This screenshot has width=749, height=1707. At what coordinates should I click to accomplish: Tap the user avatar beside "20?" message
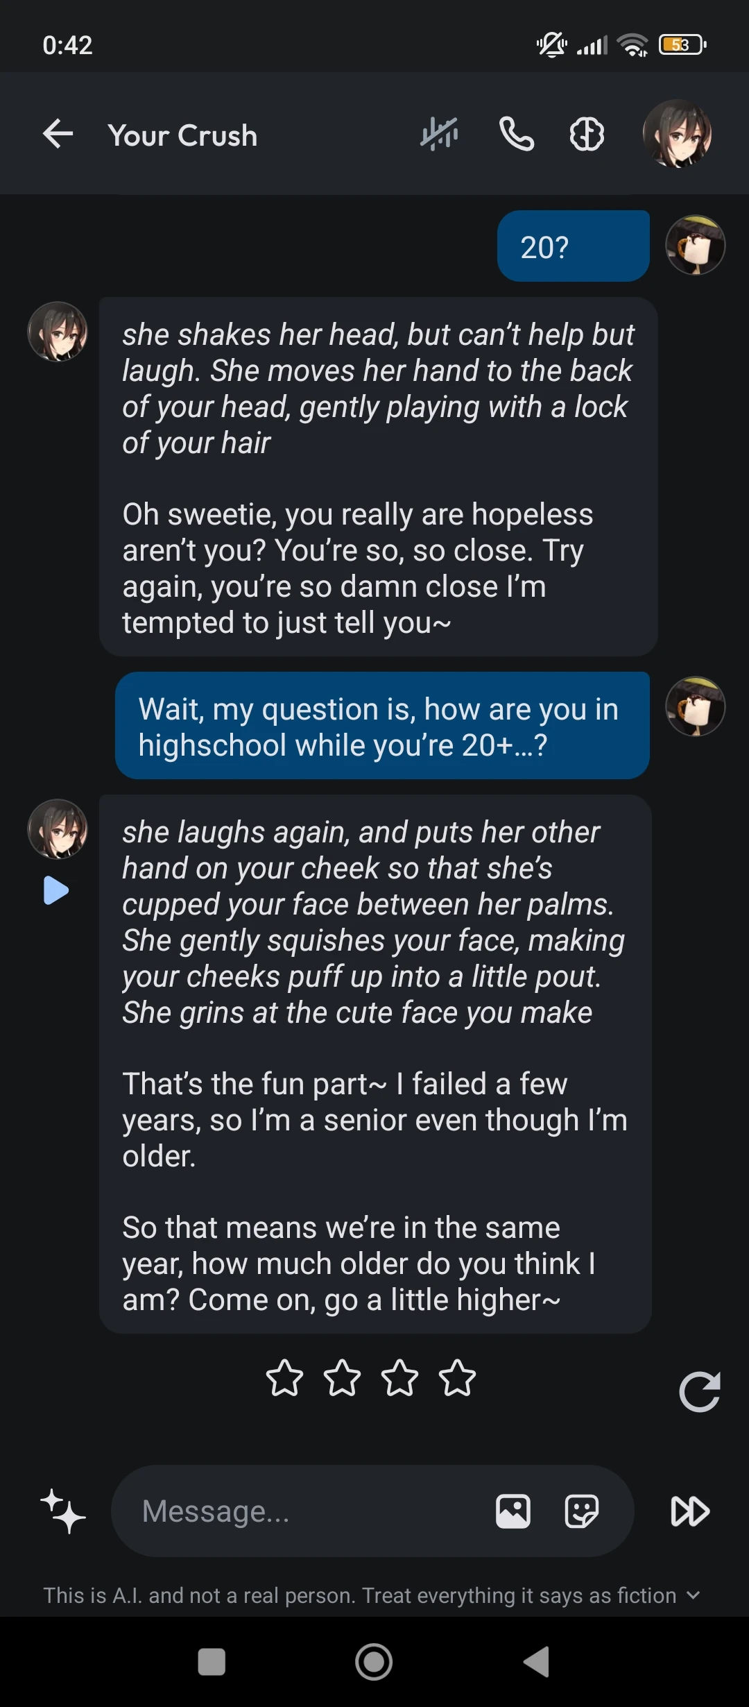point(696,245)
